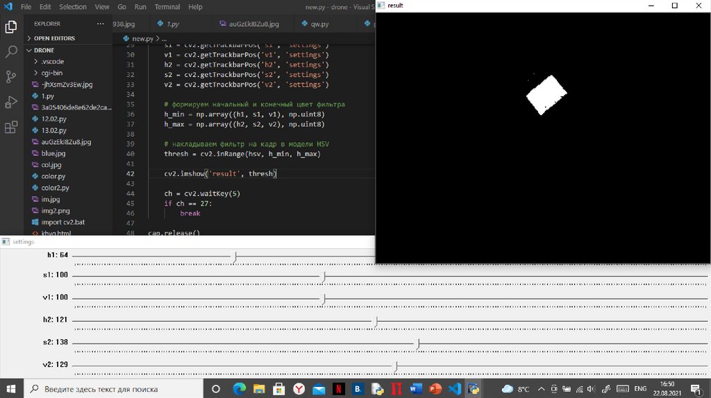Open the Run and Debug view
The width and height of the screenshot is (711, 398).
coord(11,102)
